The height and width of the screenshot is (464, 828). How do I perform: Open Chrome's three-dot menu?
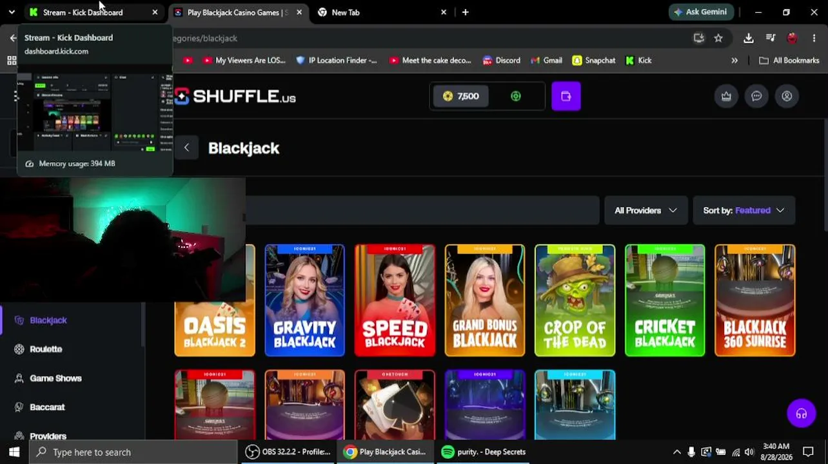(814, 38)
